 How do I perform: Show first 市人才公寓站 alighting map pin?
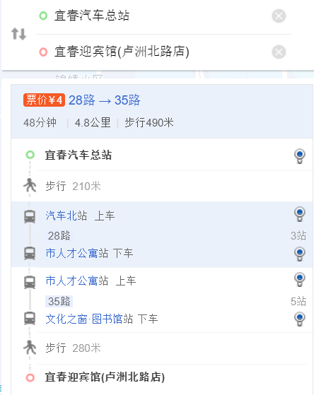300,254
